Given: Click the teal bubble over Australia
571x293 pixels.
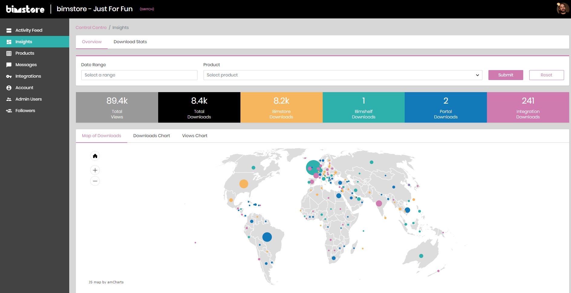Looking at the screenshot, I should 421,256.
